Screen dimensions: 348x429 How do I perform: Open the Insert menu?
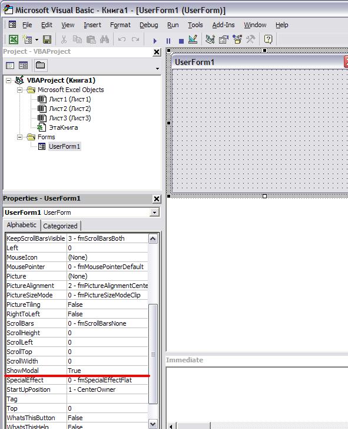(x=92, y=25)
